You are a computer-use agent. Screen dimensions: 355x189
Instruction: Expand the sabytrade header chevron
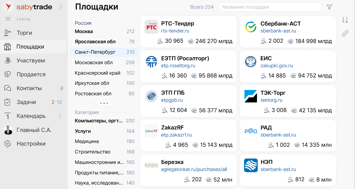pyautogui.click(x=61, y=7)
